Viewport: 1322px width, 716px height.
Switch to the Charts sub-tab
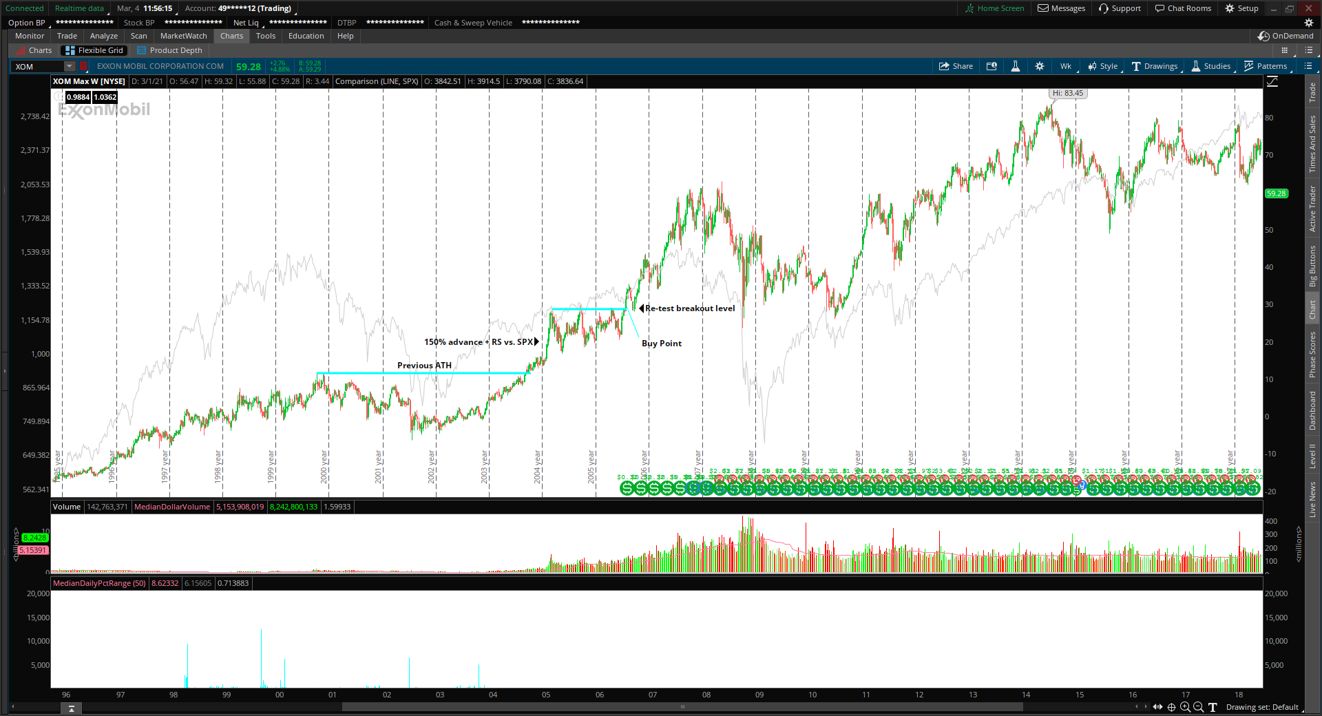[x=34, y=50]
